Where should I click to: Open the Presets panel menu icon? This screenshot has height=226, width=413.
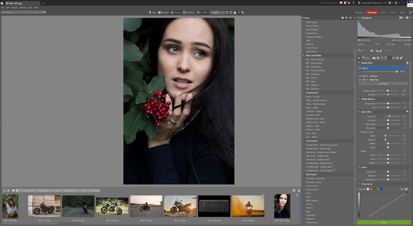(x=350, y=18)
